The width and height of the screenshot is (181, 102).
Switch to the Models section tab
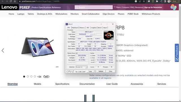[x=37, y=84]
